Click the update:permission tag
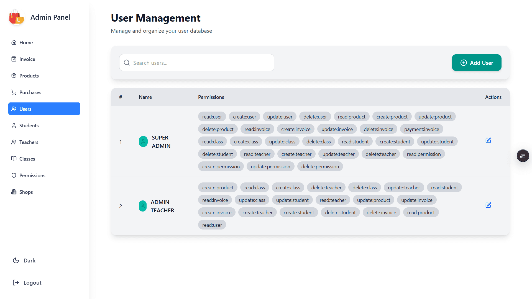532x299 pixels. [270, 166]
